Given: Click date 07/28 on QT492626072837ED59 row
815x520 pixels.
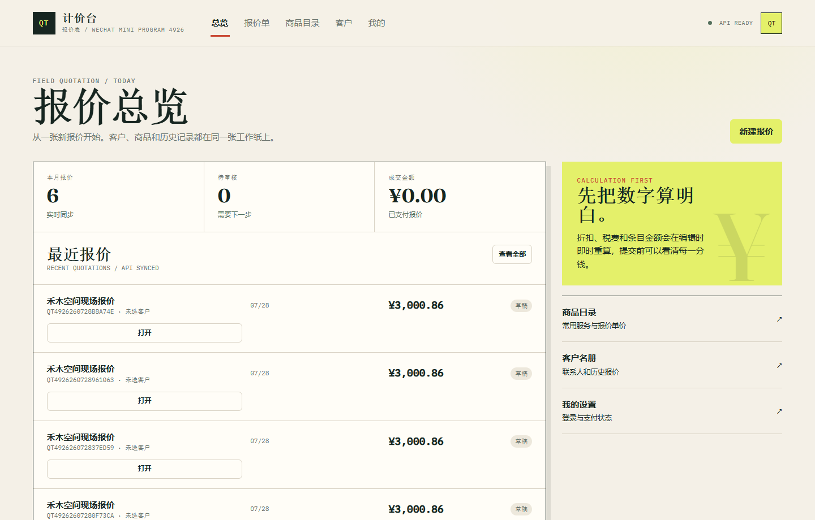Looking at the screenshot, I should coord(260,441).
